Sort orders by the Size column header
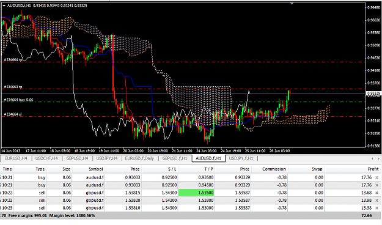382x225 pixels. [66, 169]
